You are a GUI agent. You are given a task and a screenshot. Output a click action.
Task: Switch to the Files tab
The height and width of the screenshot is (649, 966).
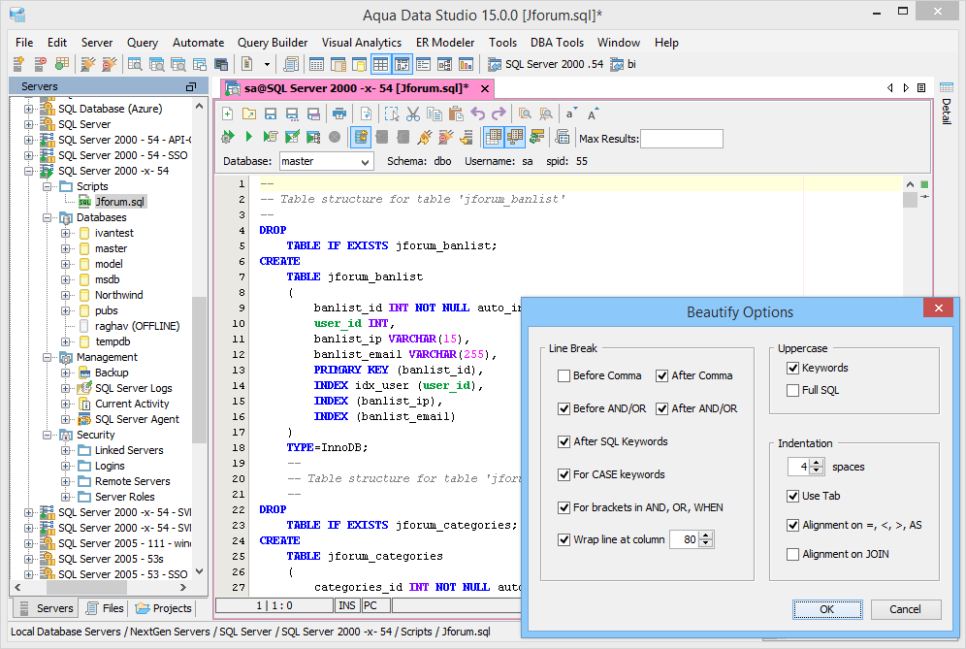tap(106, 608)
